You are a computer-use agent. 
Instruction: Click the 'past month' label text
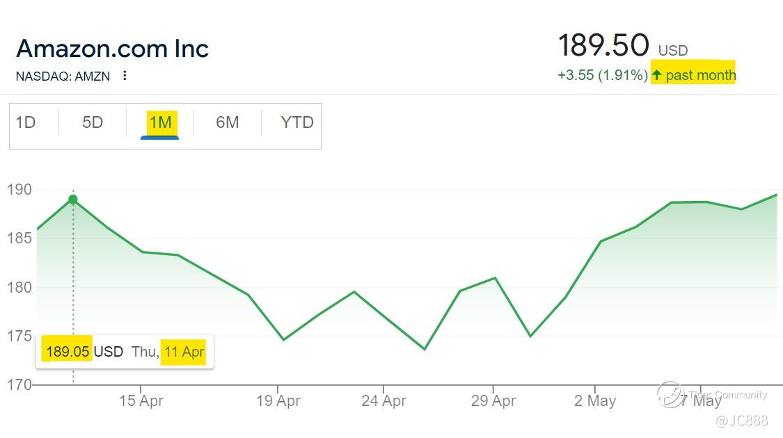(700, 75)
